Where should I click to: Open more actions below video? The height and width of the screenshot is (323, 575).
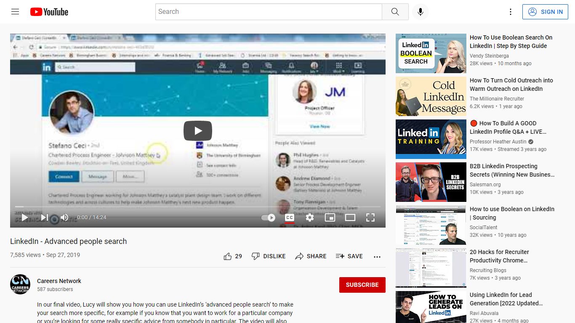pos(377,257)
